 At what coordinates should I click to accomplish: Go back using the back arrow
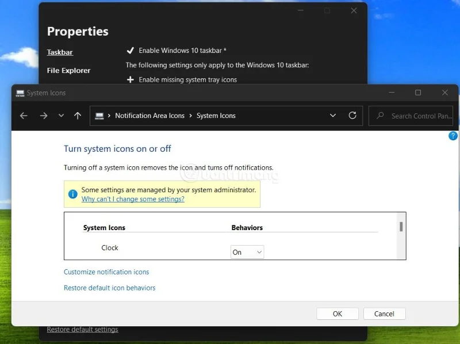pos(24,116)
